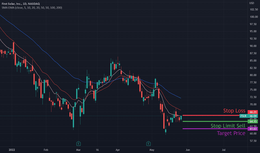Screen dimensions: 260x153
Task: Open the March earnings 'E' marker
Action: click(78, 144)
